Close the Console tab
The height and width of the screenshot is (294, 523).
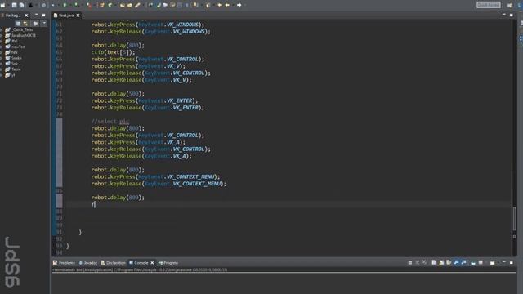click(x=153, y=263)
